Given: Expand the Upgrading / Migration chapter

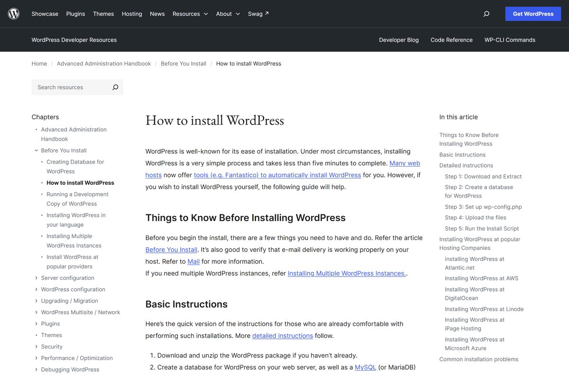Looking at the screenshot, I should (x=36, y=301).
